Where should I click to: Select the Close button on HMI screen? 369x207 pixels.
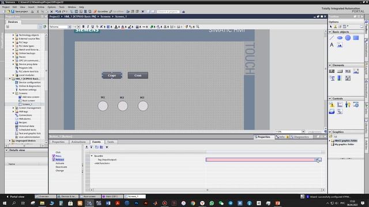pyautogui.click(x=138, y=75)
